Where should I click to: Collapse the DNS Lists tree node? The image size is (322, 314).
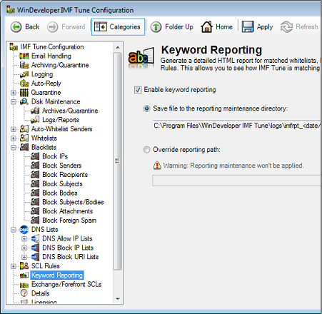pos(14,230)
